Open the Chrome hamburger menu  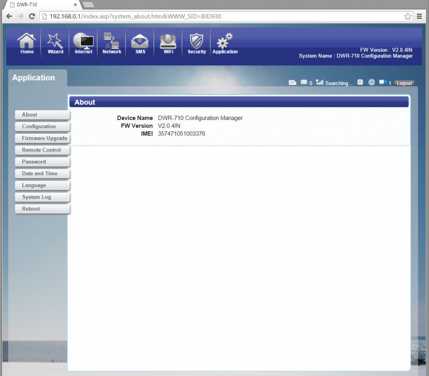[419, 16]
